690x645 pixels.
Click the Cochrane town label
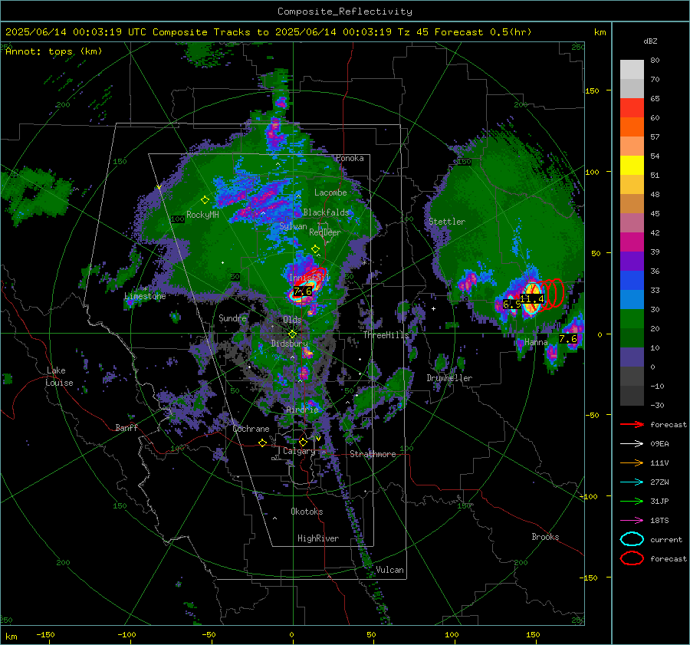251,429
